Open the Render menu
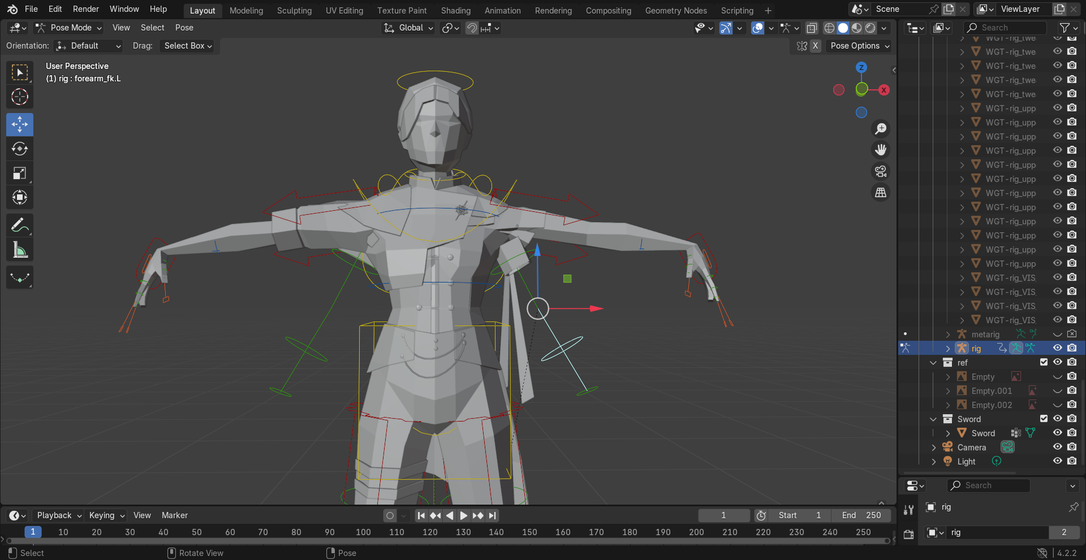Screen dimensions: 1086x560 (86, 9)
